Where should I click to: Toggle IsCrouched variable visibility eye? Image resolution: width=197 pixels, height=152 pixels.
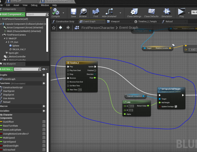44,150
